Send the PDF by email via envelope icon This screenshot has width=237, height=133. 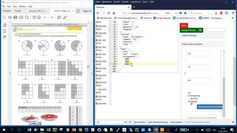21,17
